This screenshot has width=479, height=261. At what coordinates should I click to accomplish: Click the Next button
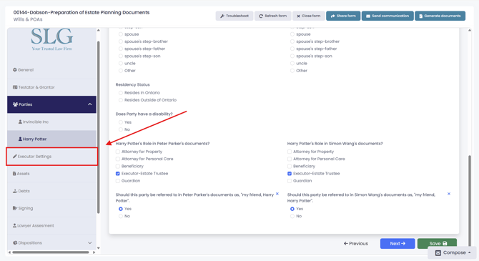point(397,244)
